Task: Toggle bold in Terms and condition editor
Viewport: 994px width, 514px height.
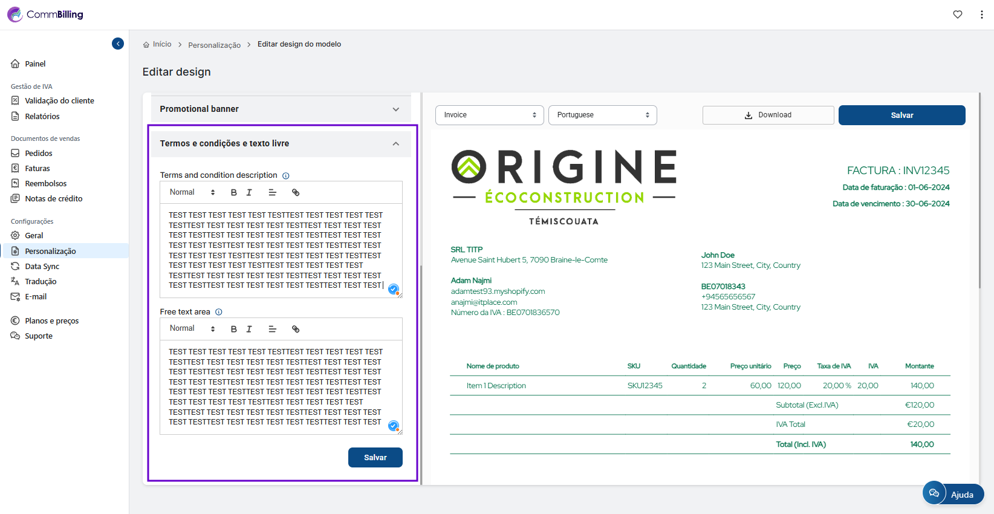Action: coord(234,192)
